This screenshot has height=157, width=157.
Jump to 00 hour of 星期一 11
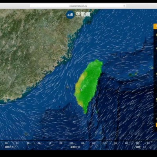[x=137, y=143]
